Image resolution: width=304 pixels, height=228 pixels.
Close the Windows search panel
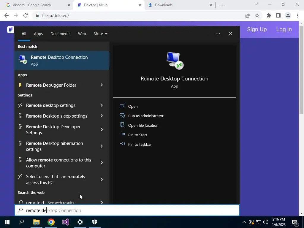pos(230,34)
